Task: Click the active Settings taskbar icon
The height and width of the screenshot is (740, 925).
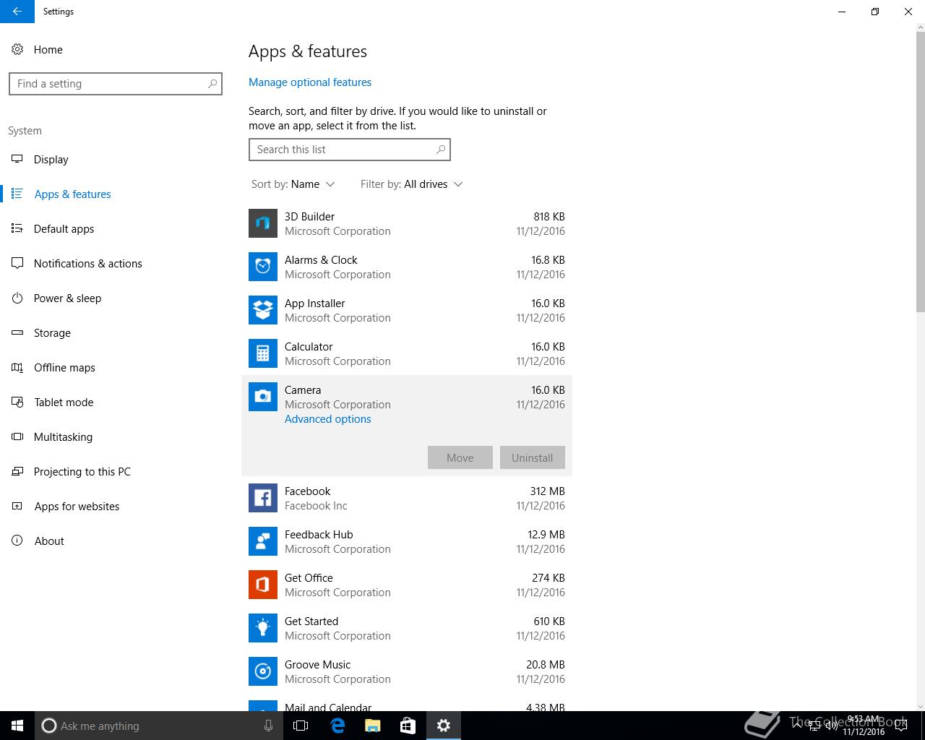Action: [444, 726]
